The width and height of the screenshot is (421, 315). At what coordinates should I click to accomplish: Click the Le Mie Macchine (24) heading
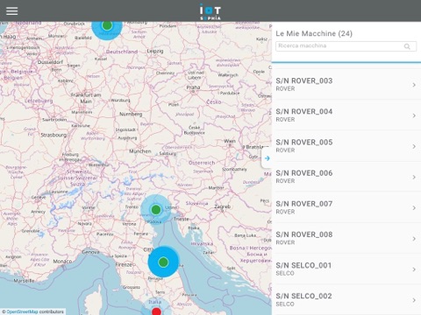[x=314, y=33]
